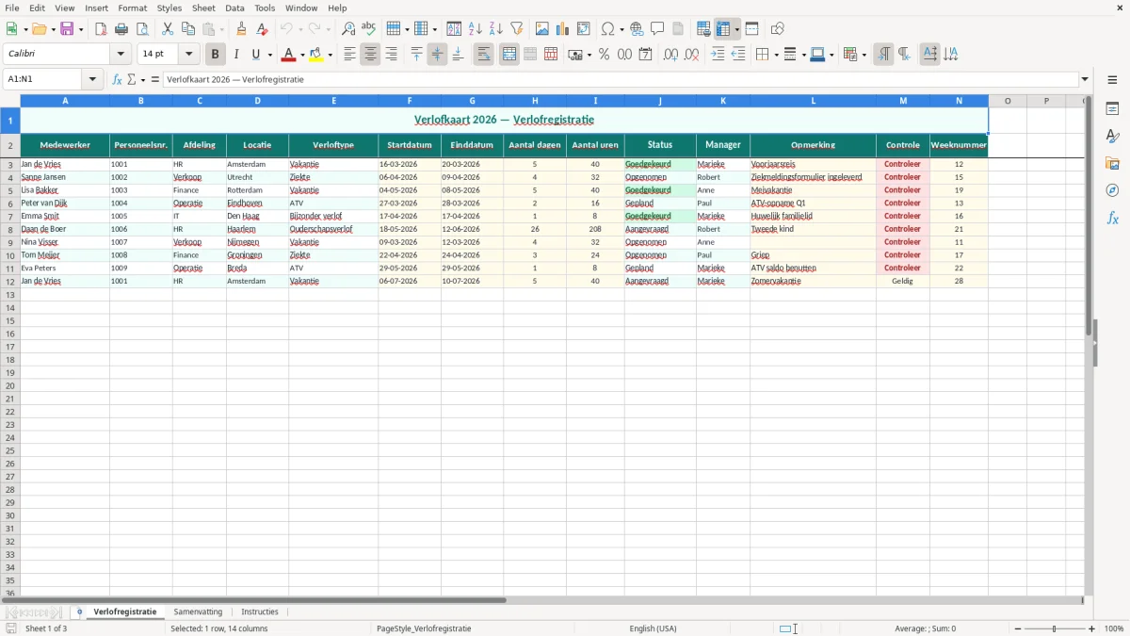Toggle Italic formatting
Screen dimensions: 1130x636
[235, 55]
